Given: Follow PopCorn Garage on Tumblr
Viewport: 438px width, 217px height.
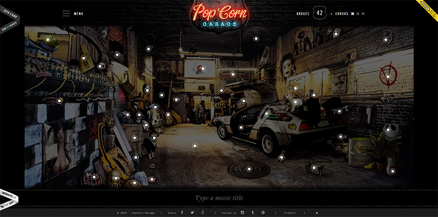Looking at the screenshot, I should pyautogui.click(x=253, y=212).
